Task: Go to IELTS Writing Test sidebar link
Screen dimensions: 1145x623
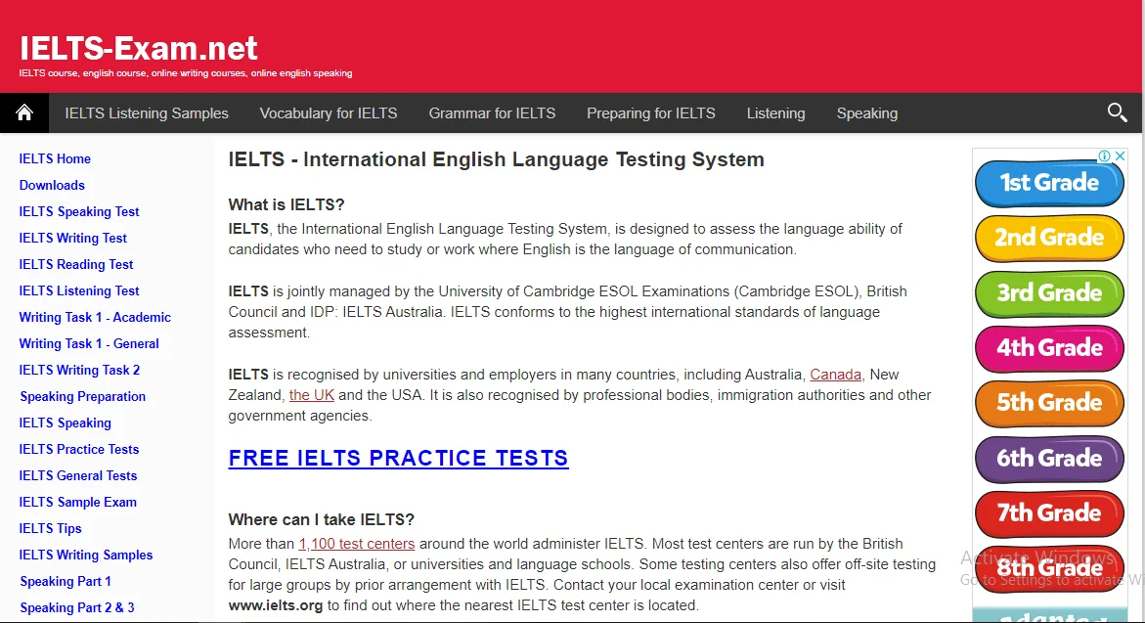Action: tap(73, 238)
